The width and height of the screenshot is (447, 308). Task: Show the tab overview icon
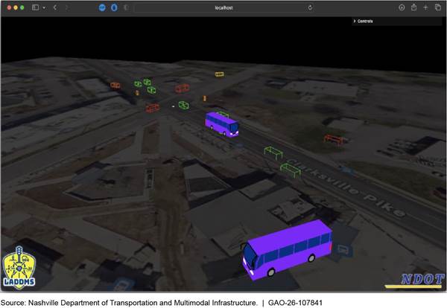click(x=437, y=7)
